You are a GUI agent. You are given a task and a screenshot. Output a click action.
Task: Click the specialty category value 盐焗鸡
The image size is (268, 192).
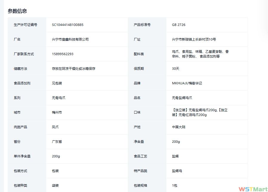click(x=177, y=171)
